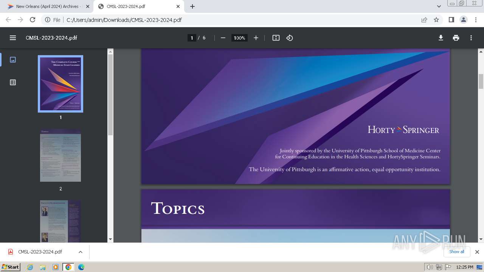Reload the current page
The image size is (484, 272).
pos(33,20)
